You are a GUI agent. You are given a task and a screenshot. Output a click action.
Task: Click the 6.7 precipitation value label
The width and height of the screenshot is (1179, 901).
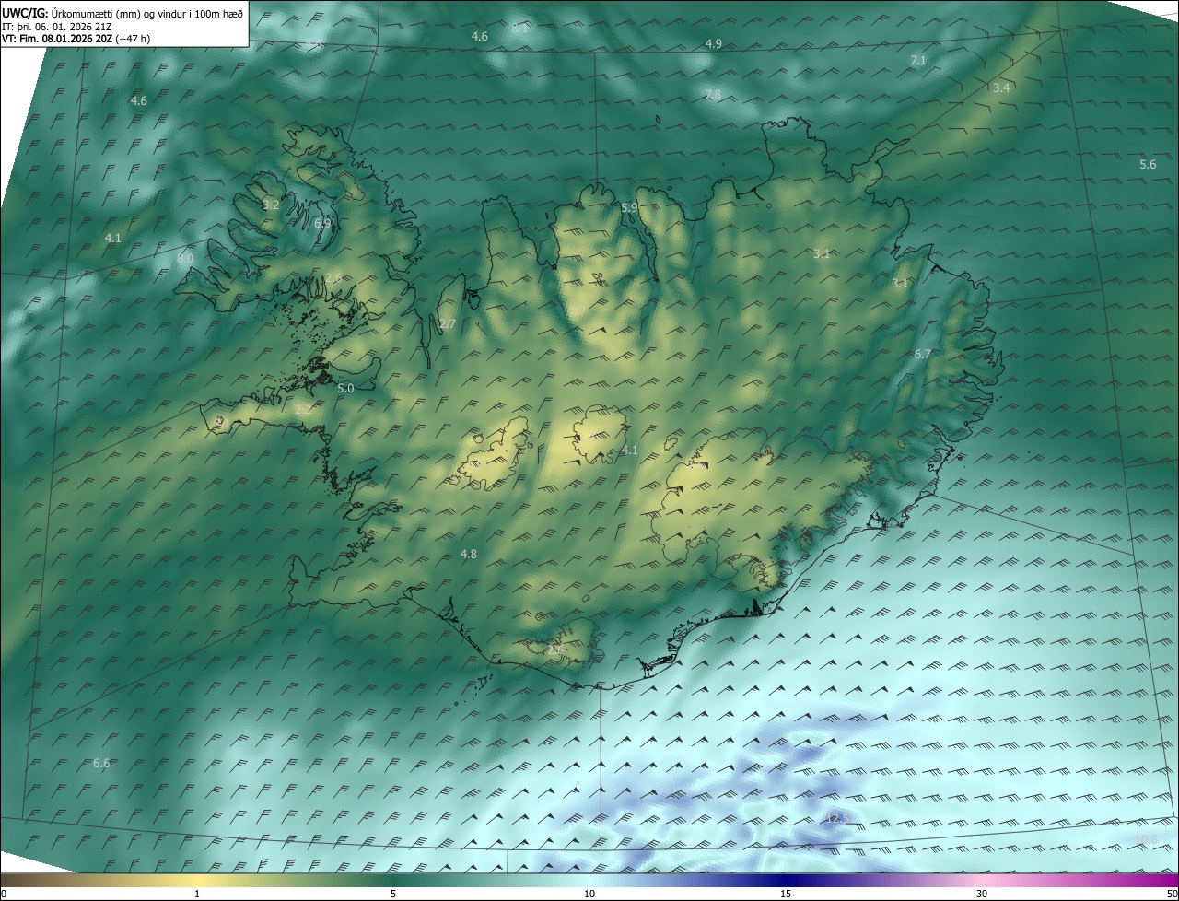923,355
